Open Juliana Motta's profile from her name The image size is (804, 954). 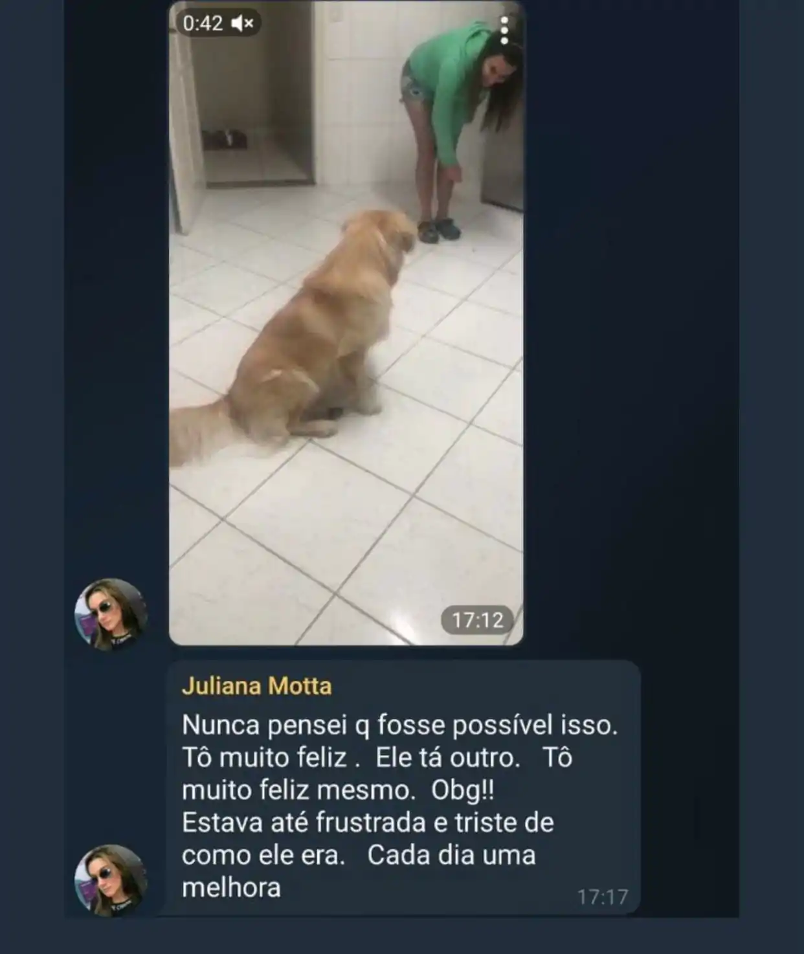(257, 686)
